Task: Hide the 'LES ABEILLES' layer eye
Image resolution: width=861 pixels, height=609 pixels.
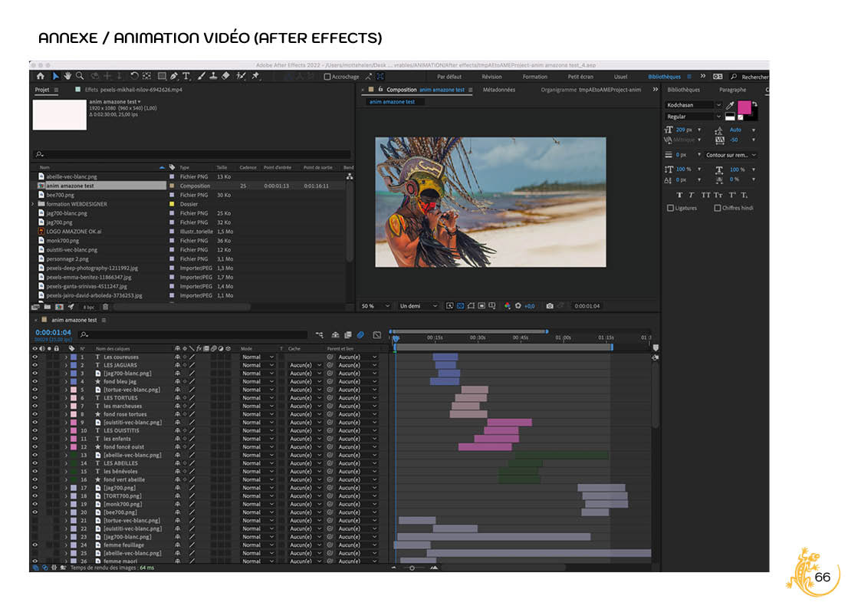Action: (35, 463)
